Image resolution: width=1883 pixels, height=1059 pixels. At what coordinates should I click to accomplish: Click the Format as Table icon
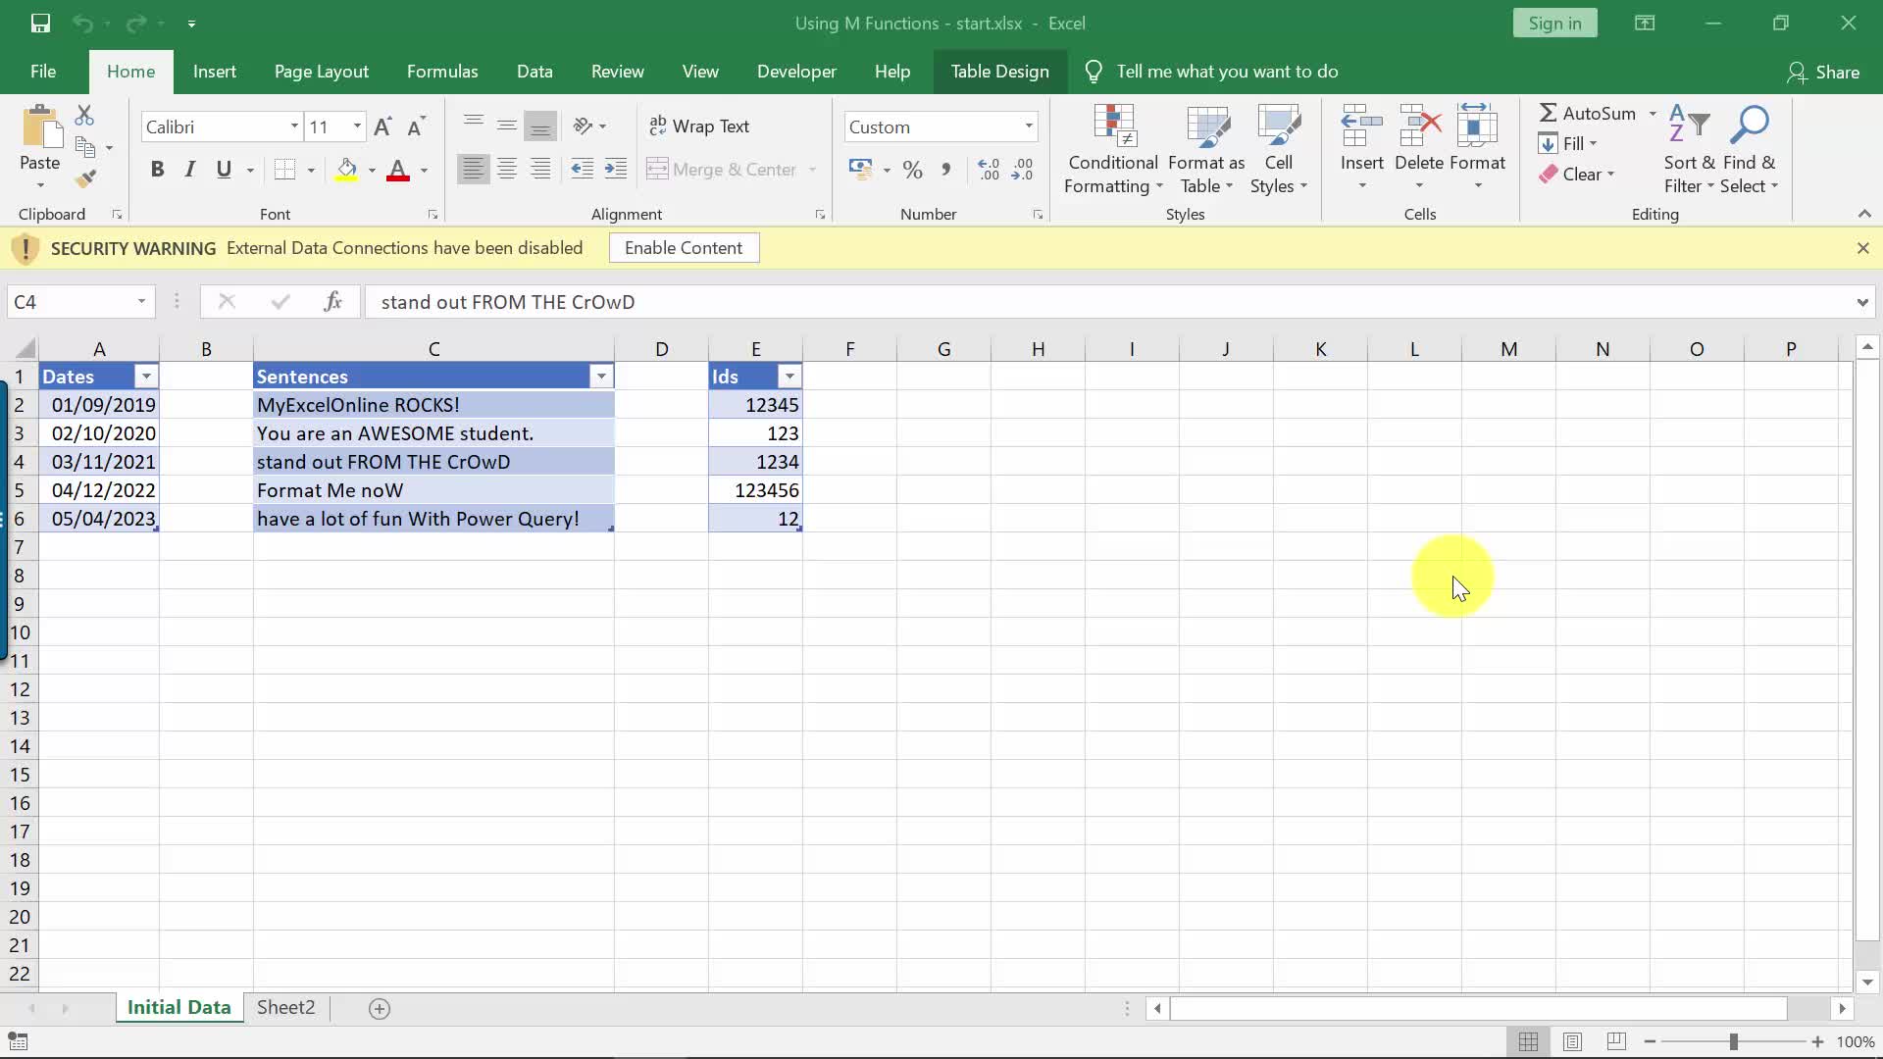tap(1206, 127)
